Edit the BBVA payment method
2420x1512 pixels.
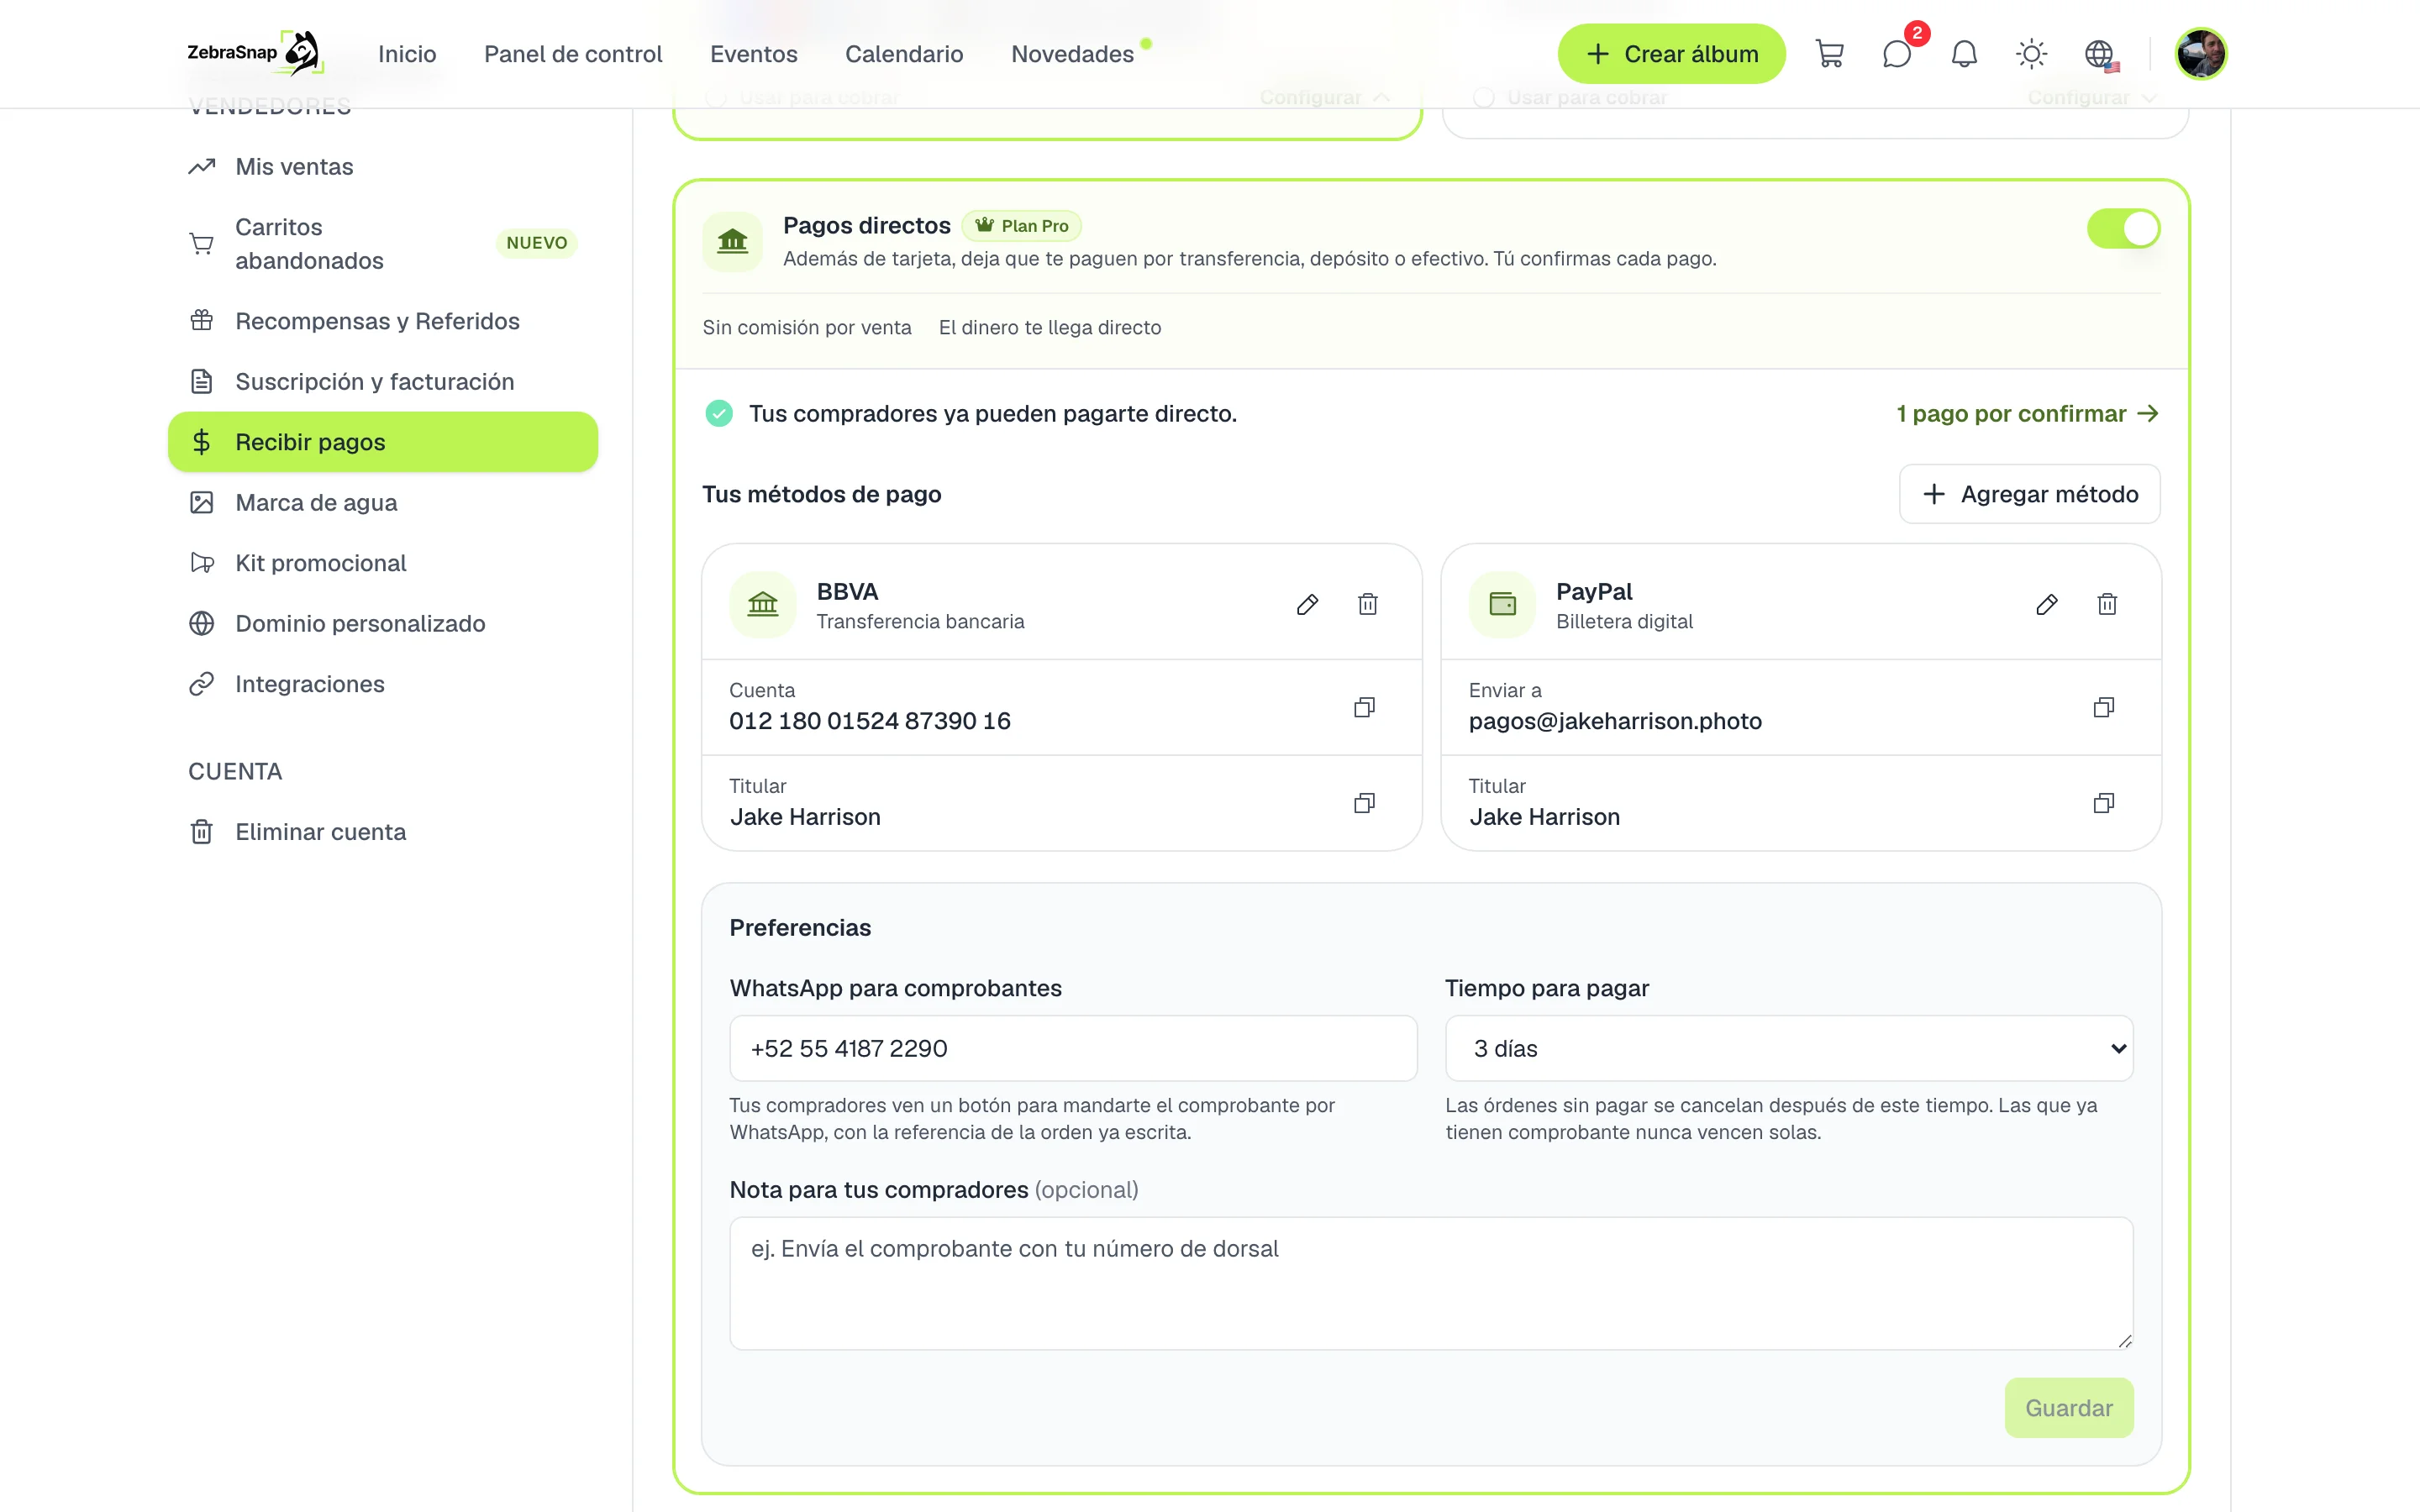(1307, 604)
